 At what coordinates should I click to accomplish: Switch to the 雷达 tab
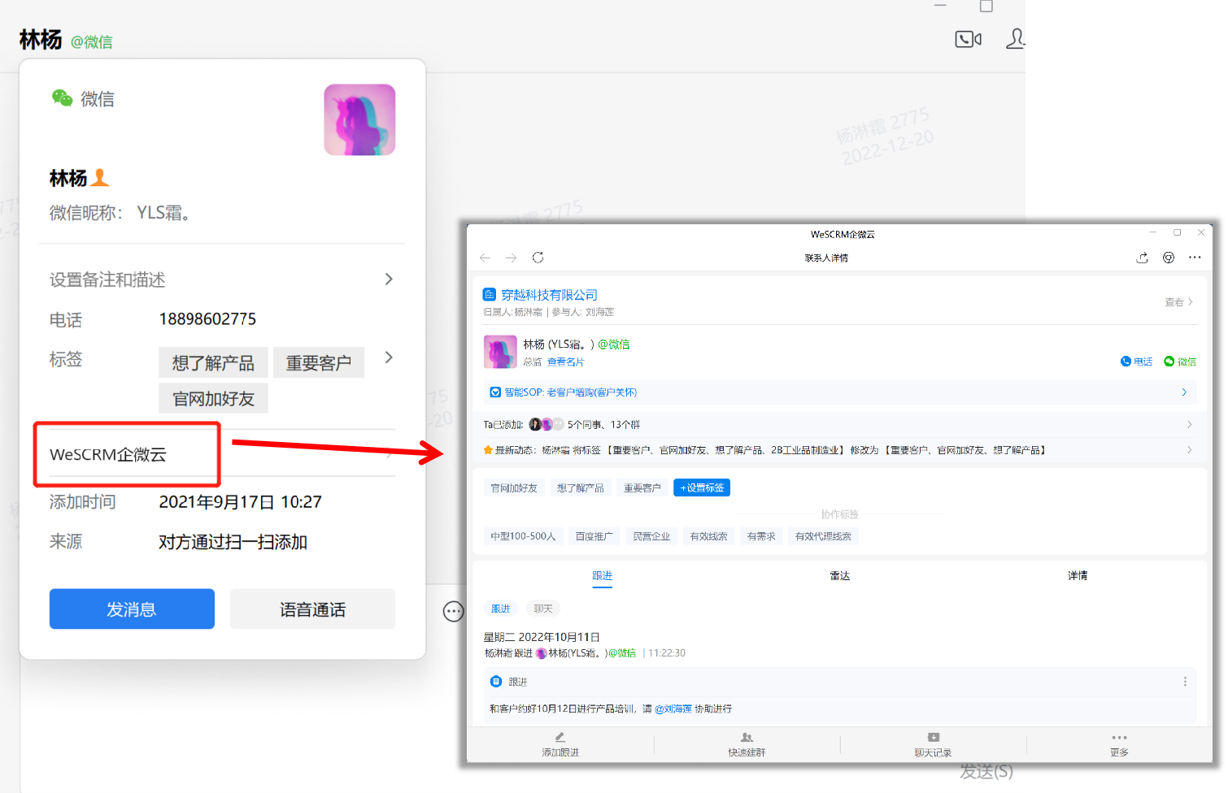coord(839,575)
